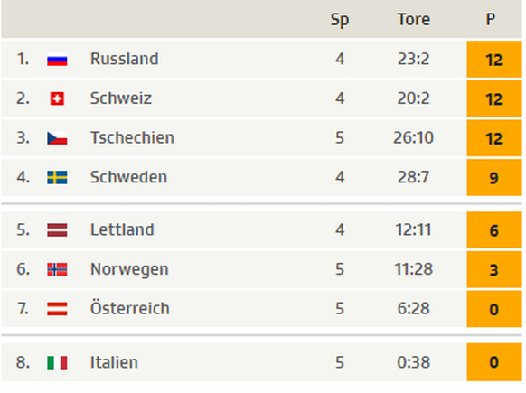Click Lettland's orange 6 points cell
Image resolution: width=526 pixels, height=393 pixels.
click(494, 230)
